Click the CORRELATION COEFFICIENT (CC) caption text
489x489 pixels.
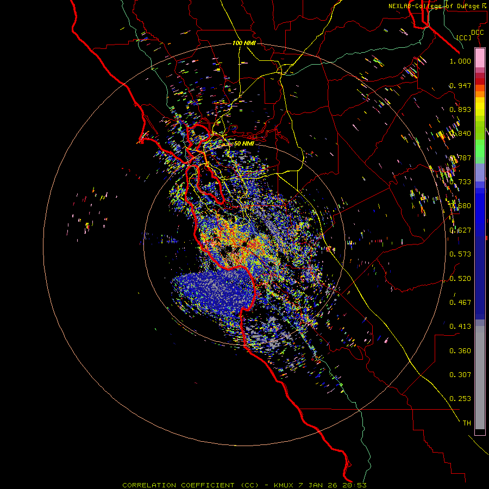click(190, 485)
